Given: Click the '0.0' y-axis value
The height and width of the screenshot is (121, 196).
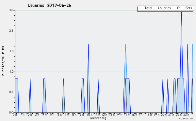Looking at the screenshot, I should [x=11, y=112].
